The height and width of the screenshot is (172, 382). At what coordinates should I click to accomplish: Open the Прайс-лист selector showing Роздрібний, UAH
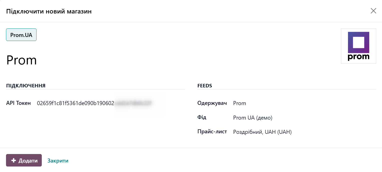point(262,132)
